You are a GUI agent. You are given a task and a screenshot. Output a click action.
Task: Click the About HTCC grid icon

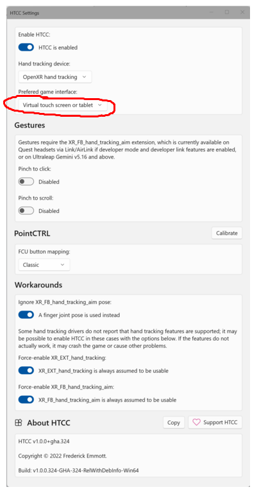point(19,423)
